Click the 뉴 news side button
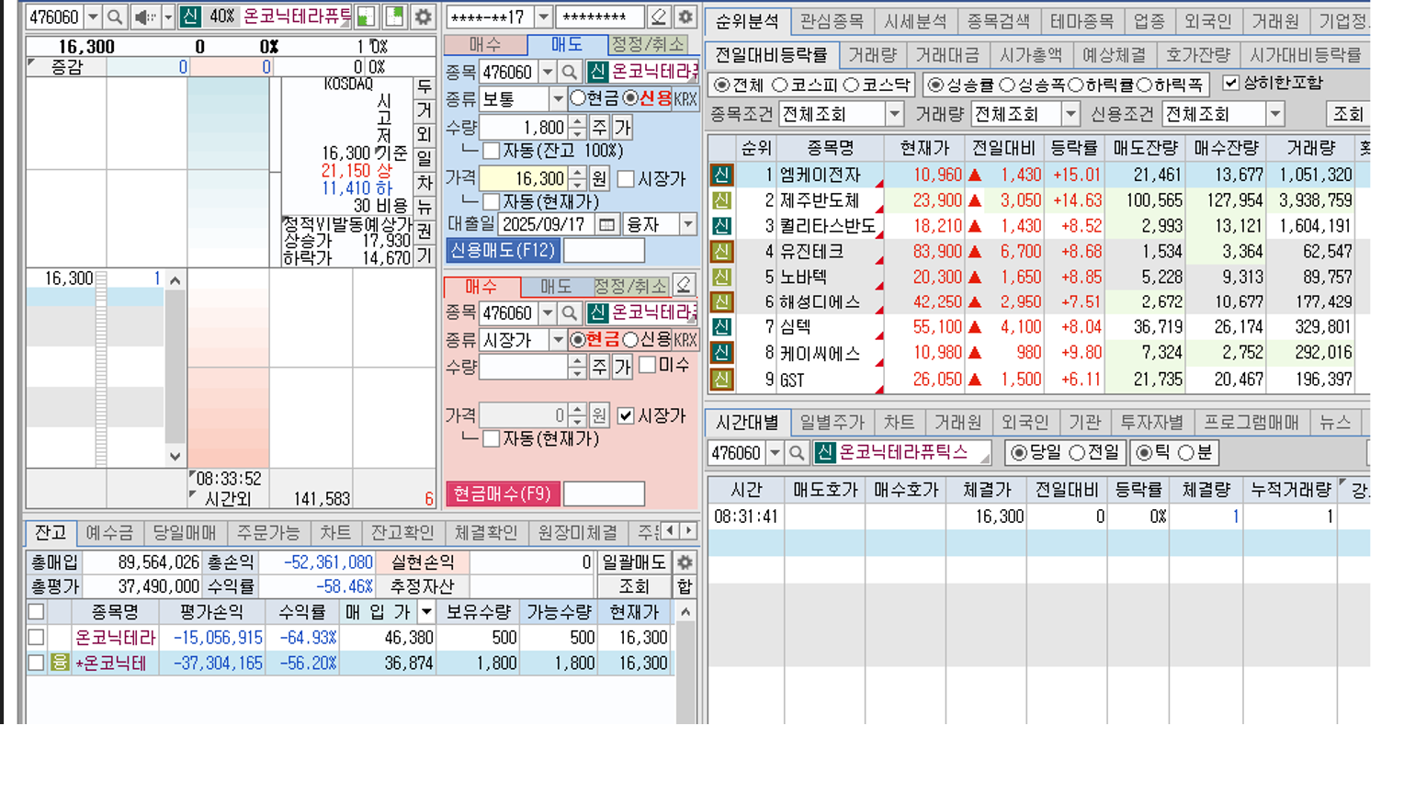This screenshot has width=1404, height=794. point(424,208)
